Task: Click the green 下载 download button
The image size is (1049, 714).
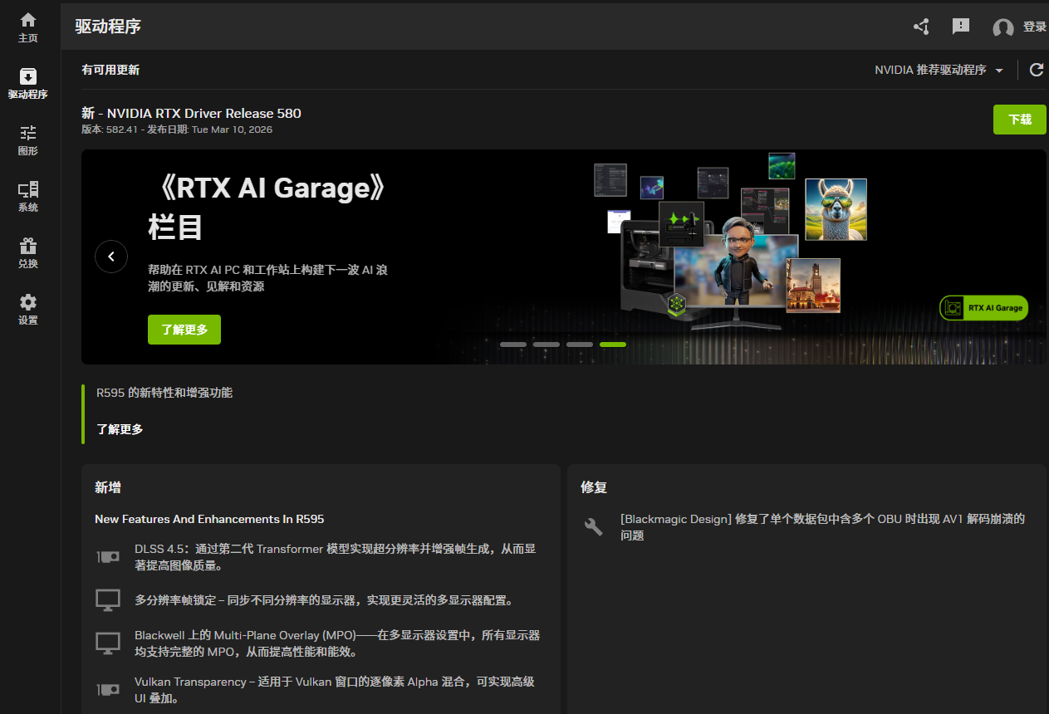Action: (1020, 120)
